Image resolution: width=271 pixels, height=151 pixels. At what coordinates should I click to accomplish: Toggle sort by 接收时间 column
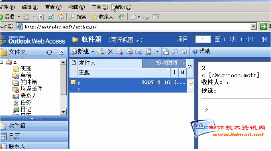point(164,63)
